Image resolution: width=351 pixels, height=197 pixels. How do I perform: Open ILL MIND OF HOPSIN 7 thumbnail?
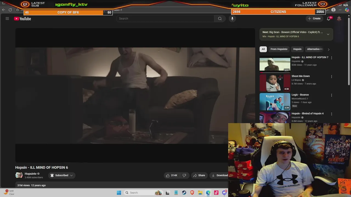(x=275, y=64)
